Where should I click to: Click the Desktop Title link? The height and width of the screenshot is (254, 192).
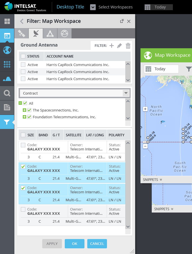pyautogui.click(x=70, y=7)
